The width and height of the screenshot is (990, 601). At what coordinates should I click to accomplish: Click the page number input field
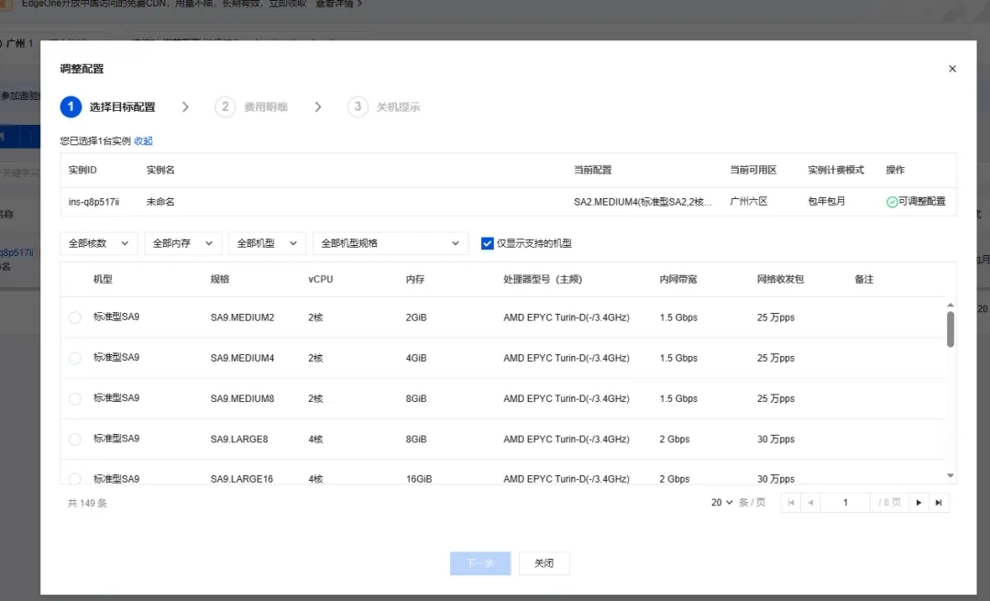pyautogui.click(x=844, y=502)
